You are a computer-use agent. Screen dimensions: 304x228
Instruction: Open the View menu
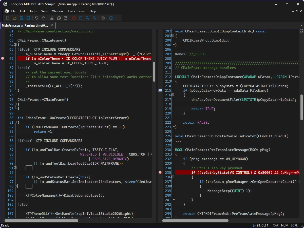click(45, 11)
